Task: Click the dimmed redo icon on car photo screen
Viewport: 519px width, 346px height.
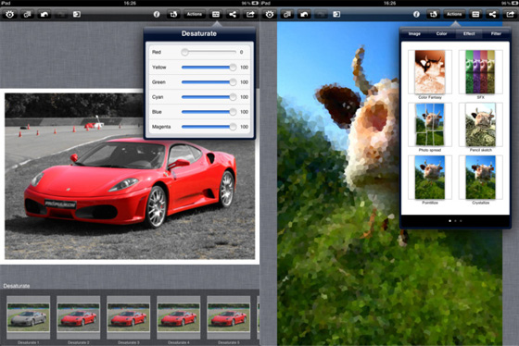Action: (x=61, y=14)
